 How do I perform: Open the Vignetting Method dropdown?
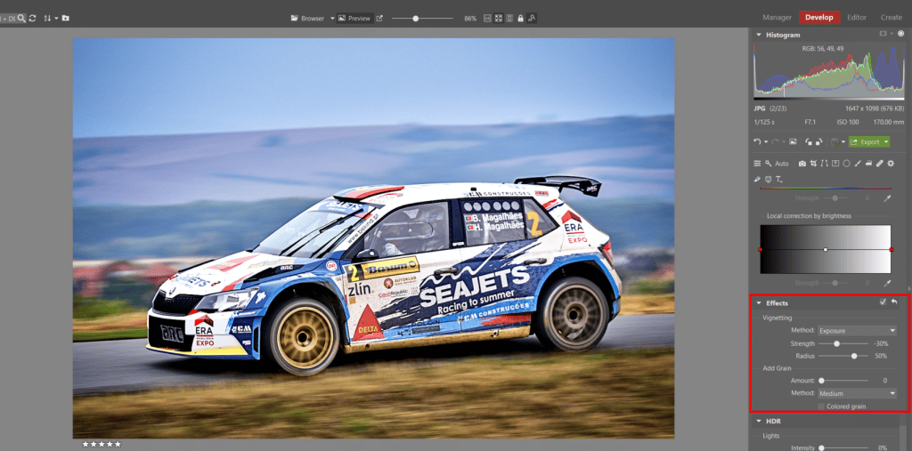pyautogui.click(x=857, y=331)
